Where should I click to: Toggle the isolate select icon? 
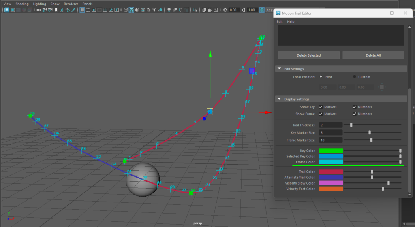196,10
